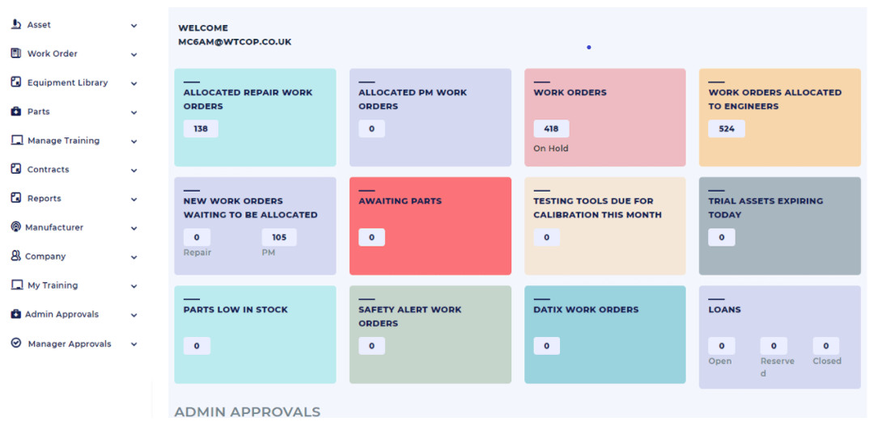882x430 pixels.
Task: Open the Allocated Repair Work Orders card
Action: point(255,117)
